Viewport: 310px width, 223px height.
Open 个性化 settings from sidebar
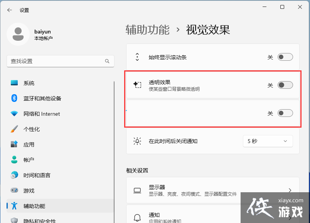[x=15, y=129]
